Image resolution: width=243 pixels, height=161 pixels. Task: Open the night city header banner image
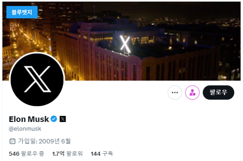121,41
